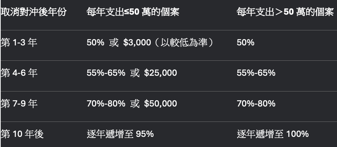Image resolution: width=337 pixels, height=147 pixels.
Task: Select the 第 1-3 年 row label
Action: (x=19, y=43)
